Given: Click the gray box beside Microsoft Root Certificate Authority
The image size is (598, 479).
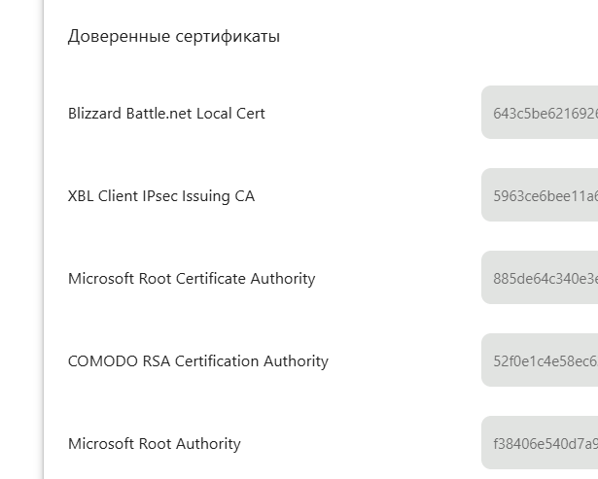Looking at the screenshot, I should 540,278.
